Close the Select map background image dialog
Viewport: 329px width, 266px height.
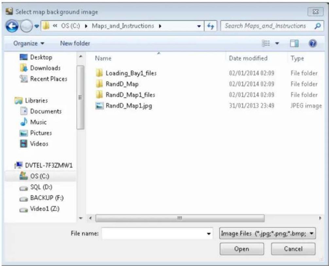(x=316, y=12)
